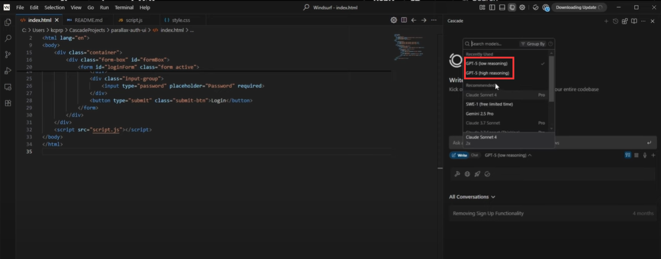
Task: Open the File menu
Action: tap(20, 7)
